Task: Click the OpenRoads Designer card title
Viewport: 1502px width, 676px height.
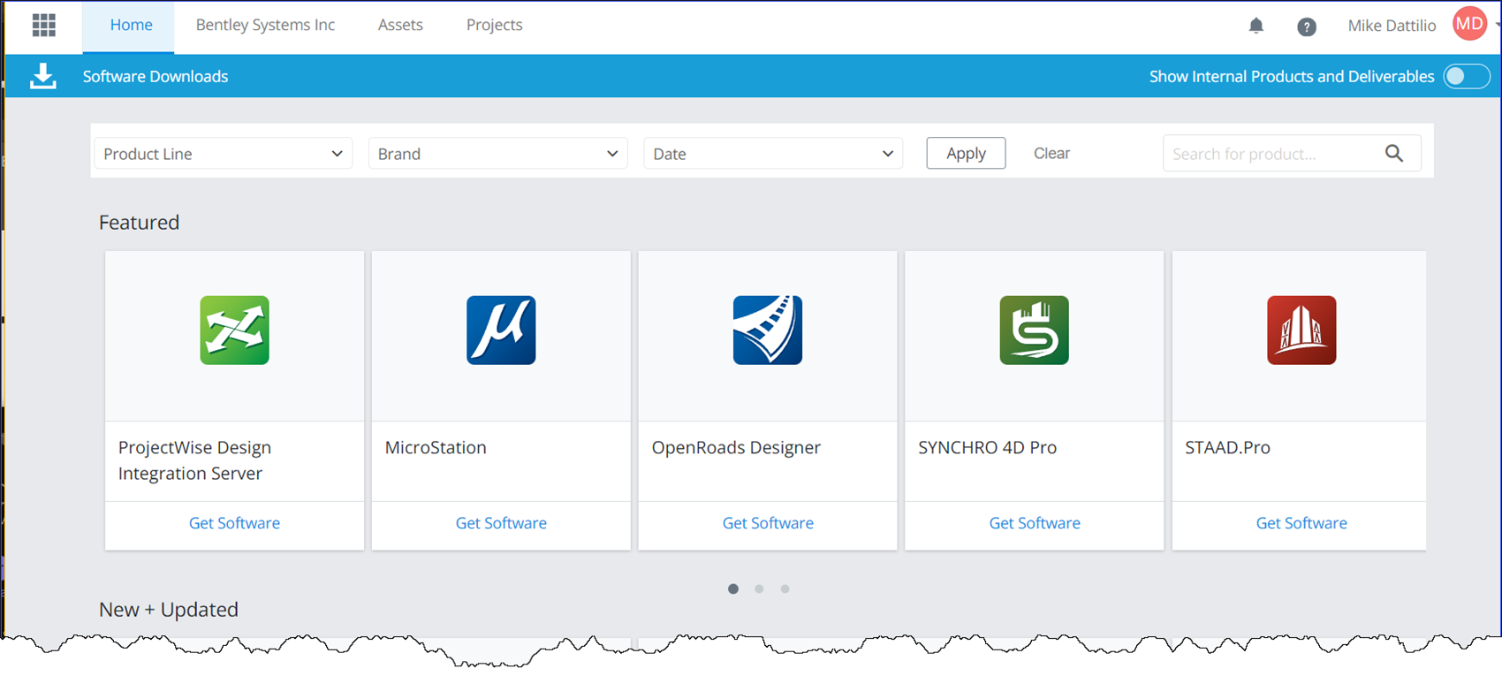Action: point(736,447)
